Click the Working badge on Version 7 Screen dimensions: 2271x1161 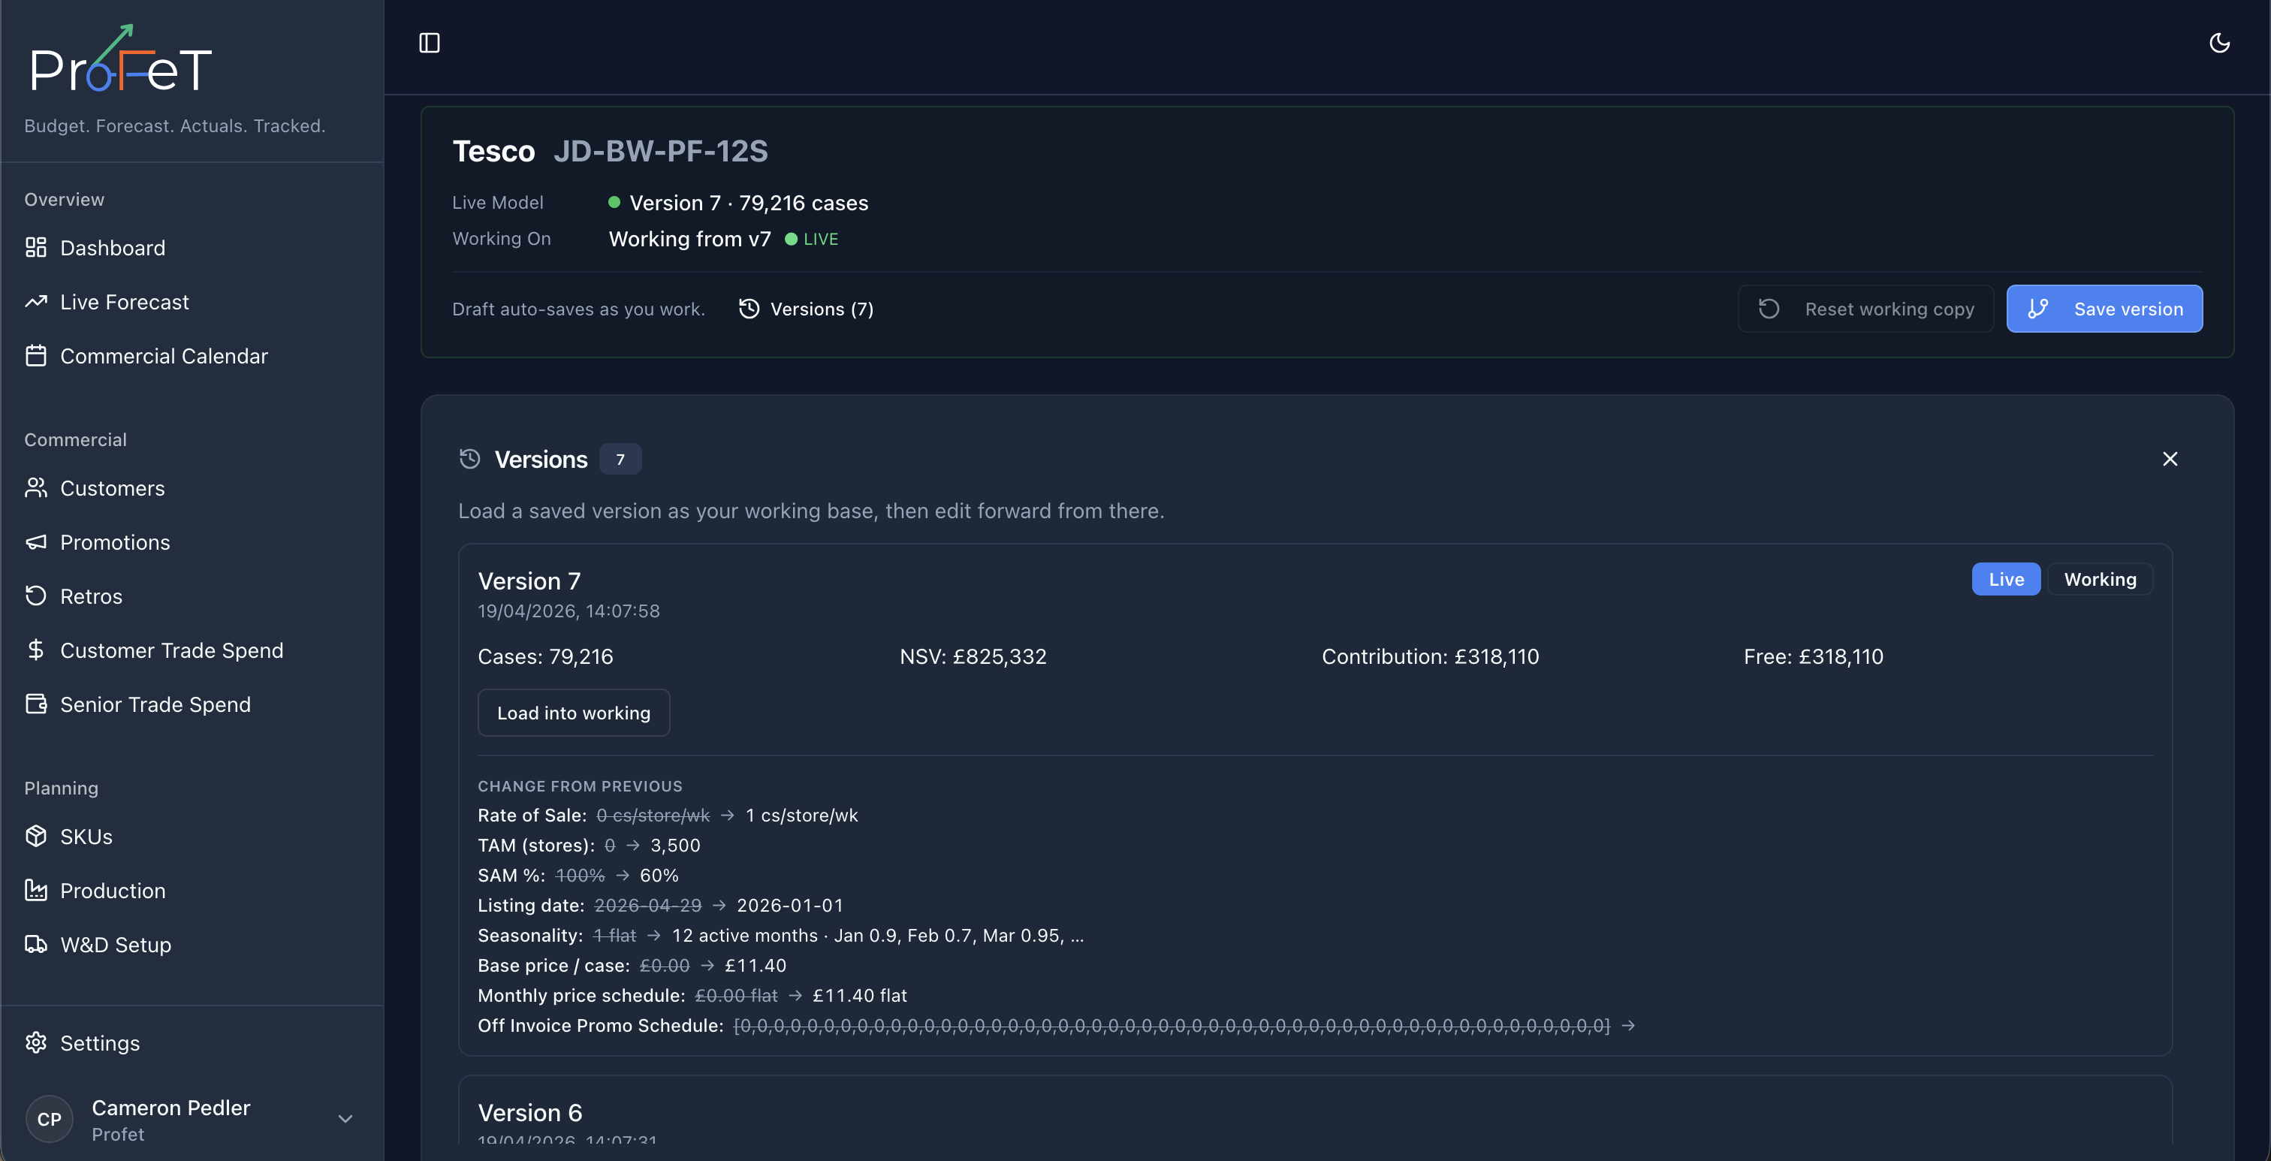[x=2100, y=579]
